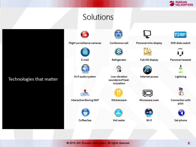Click the E-mail @ icon
The image size is (196, 147).
(85, 52)
